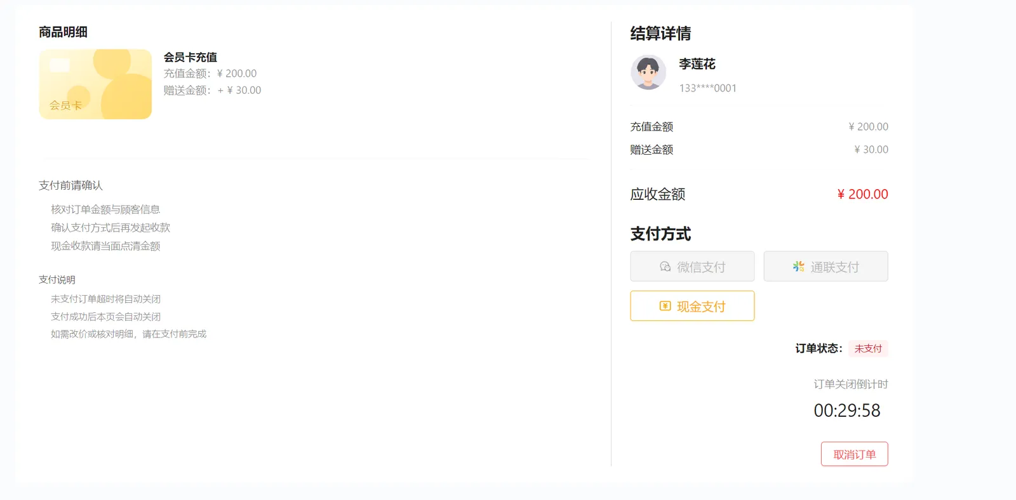1016x500 pixels.
Task: Click the WeChat icon in 微信支付
Action: click(665, 266)
